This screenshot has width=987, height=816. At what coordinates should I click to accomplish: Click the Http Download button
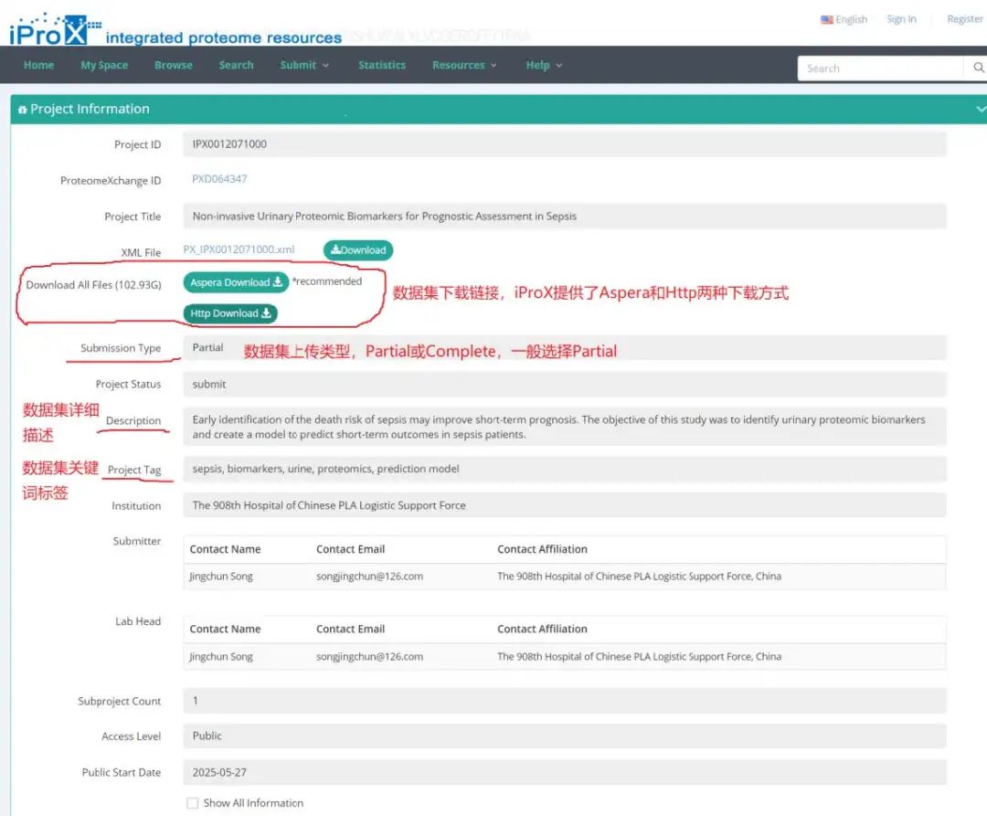coord(230,313)
